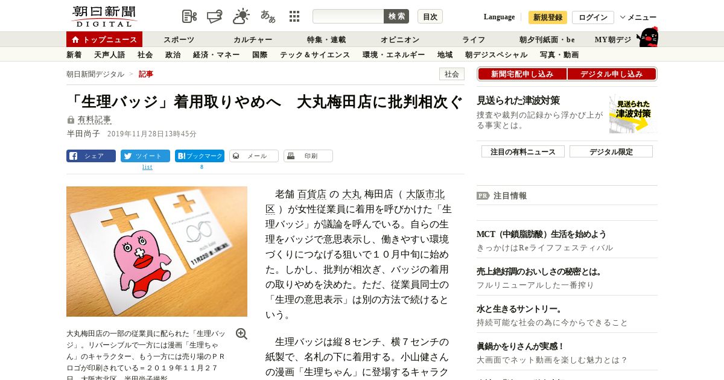Screen dimensions: 724x380
Task: Click 新聞宅配申し込み button
Action: point(522,74)
